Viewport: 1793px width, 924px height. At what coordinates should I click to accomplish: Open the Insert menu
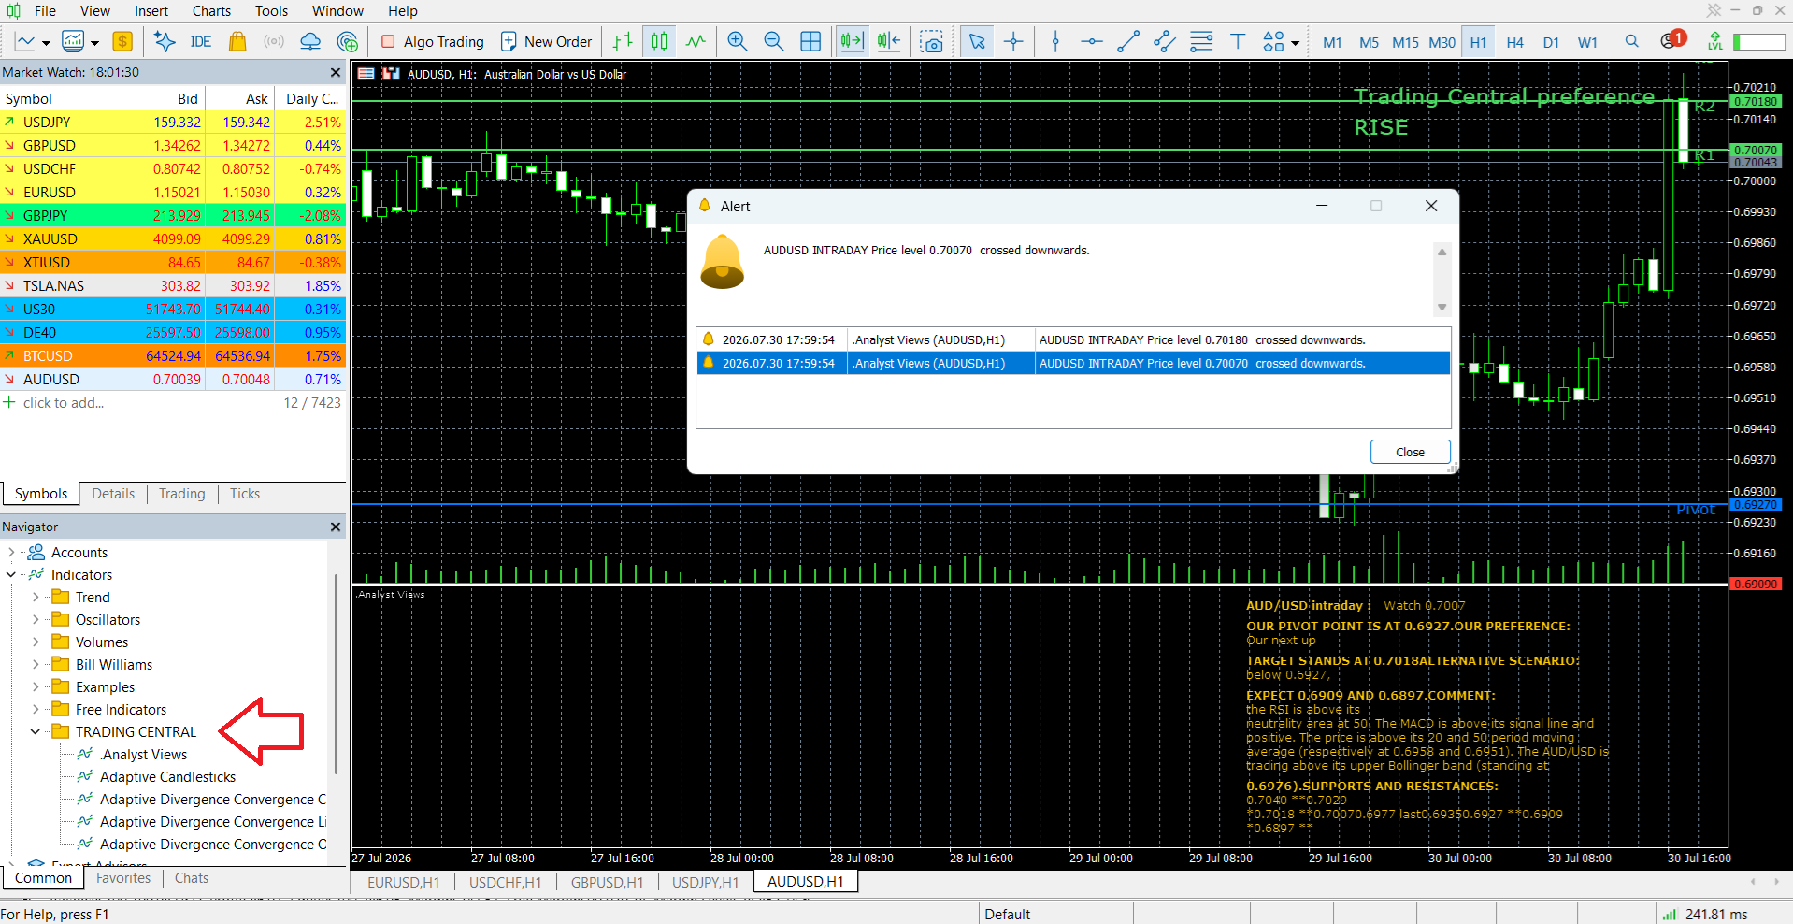pos(151,11)
